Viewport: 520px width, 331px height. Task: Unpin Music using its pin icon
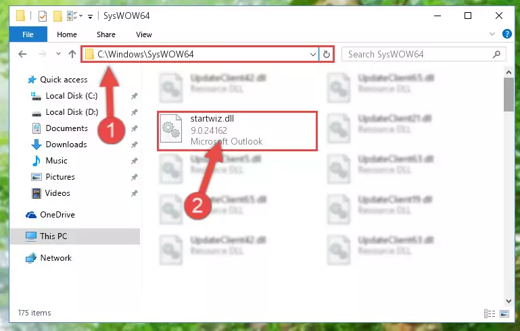[x=134, y=161]
